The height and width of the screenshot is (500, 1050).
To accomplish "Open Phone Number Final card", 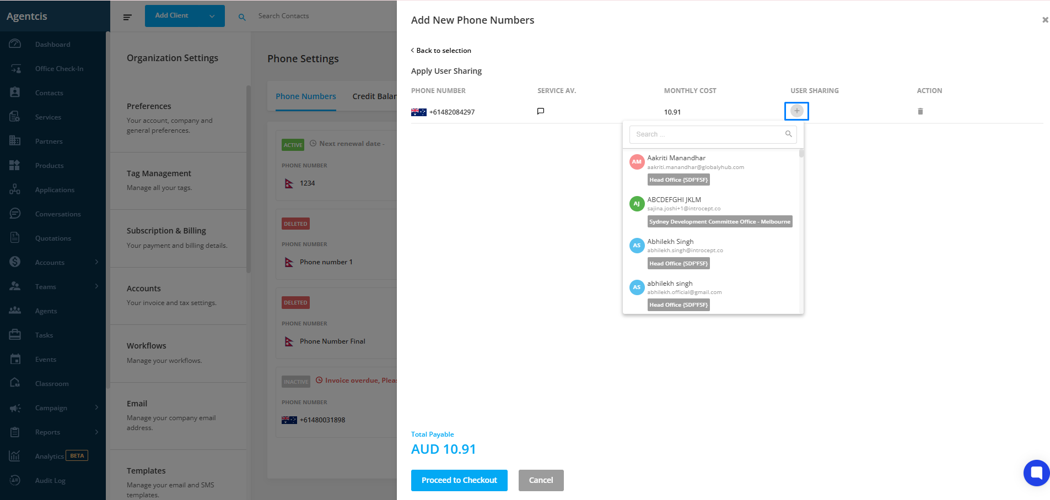I will pyautogui.click(x=336, y=323).
